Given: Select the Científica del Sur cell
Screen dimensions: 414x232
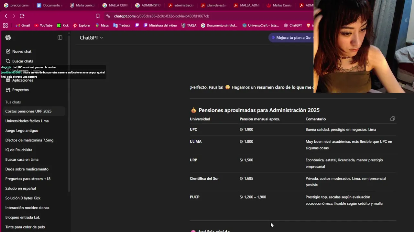Looking at the screenshot, I should click(204, 179).
